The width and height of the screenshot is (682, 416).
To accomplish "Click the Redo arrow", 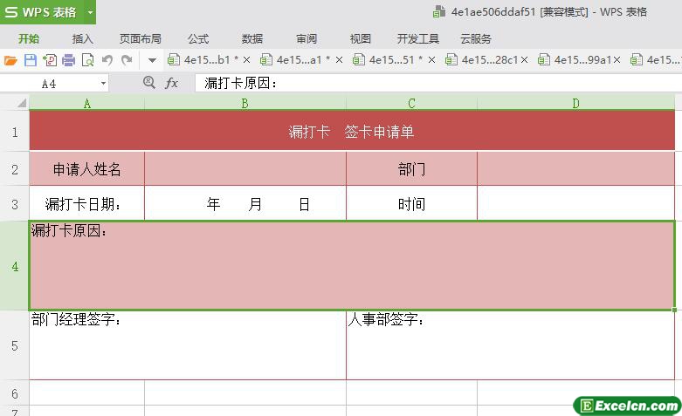I will coord(127,60).
